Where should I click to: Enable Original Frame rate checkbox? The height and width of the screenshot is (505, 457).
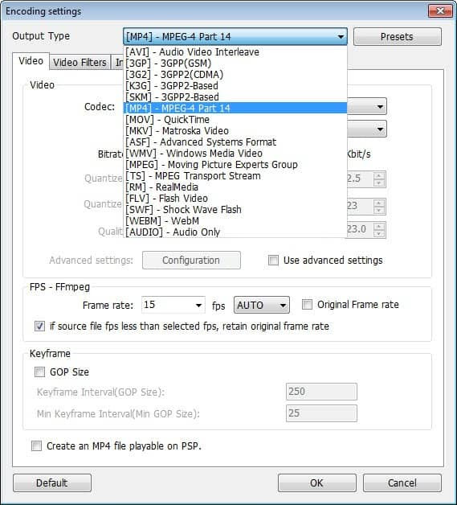[x=307, y=304]
